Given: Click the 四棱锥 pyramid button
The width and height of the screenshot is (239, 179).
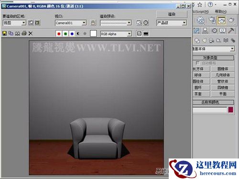Looking at the screenshot, I should (223, 87).
